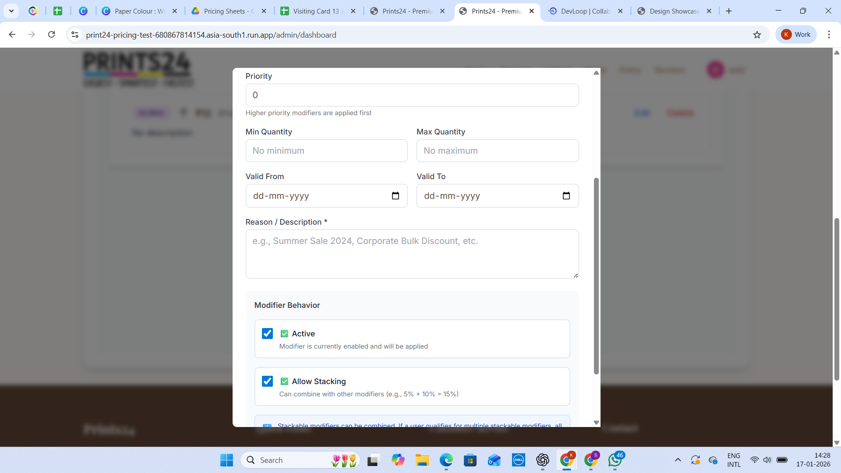The image size is (841, 473).
Task: Open WhatsApp from the taskbar
Action: pos(616,460)
